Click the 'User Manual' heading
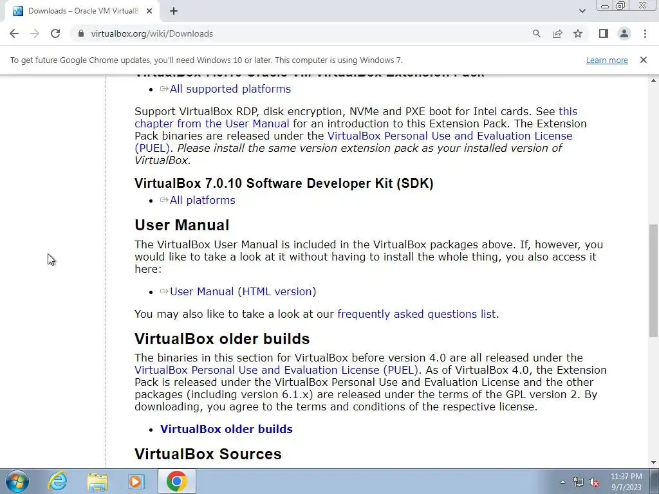 click(181, 225)
